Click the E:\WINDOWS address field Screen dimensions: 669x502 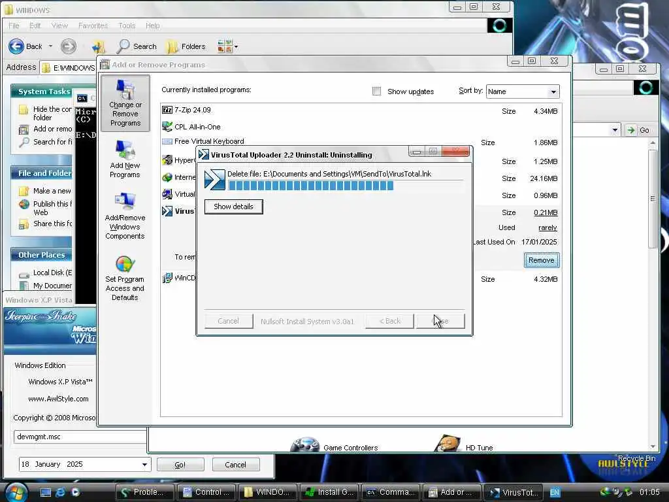pyautogui.click(x=68, y=68)
